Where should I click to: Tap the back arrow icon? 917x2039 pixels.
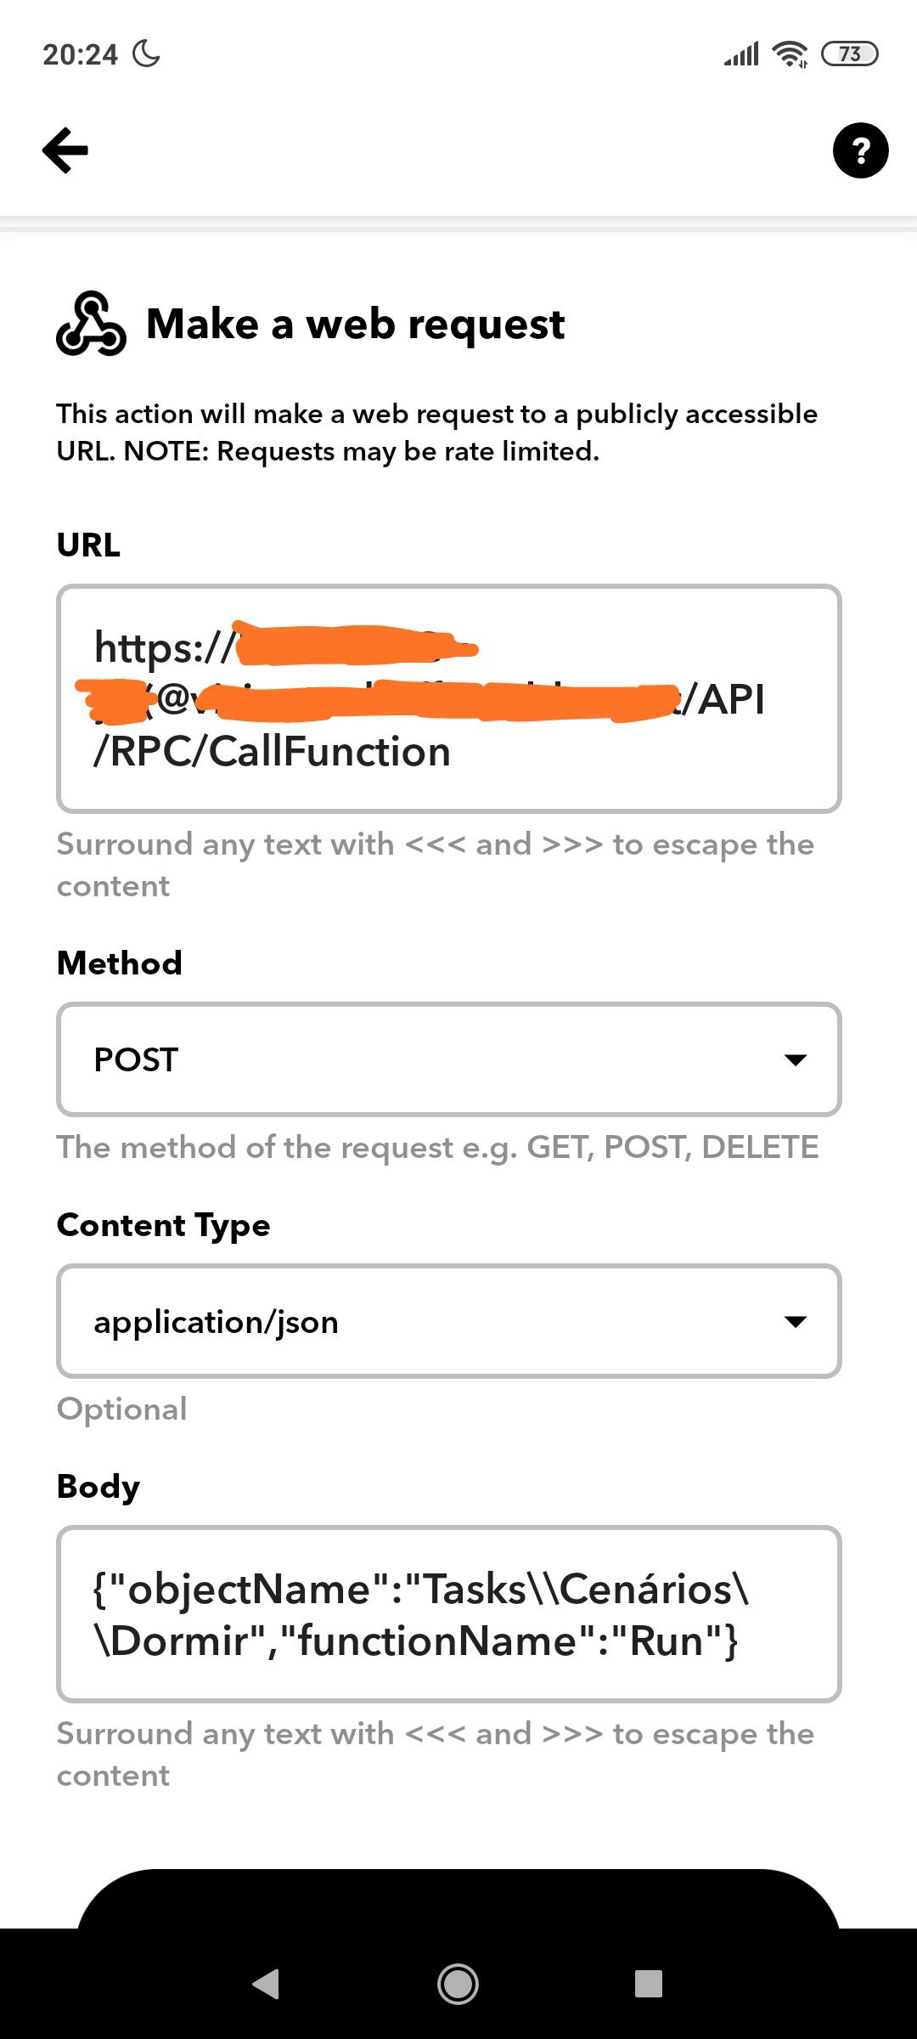pyautogui.click(x=65, y=150)
